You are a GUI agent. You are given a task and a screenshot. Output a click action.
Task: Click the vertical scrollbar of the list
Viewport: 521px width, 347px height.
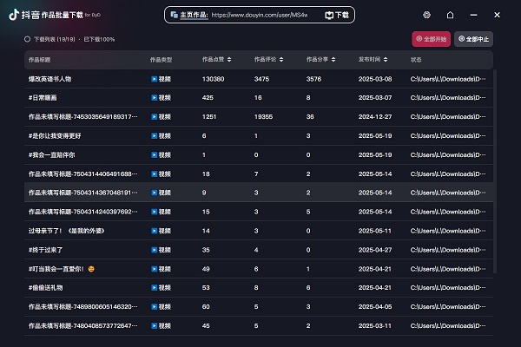[x=495, y=172]
